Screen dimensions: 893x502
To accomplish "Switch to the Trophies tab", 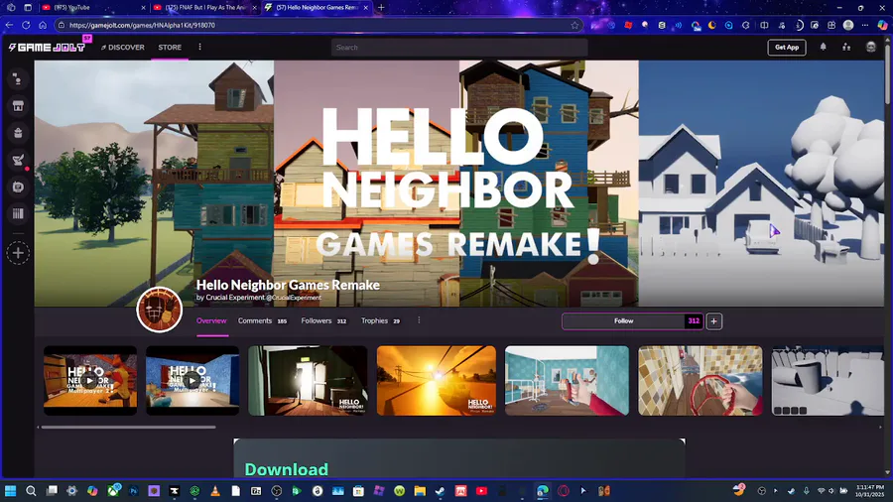I will pos(380,321).
